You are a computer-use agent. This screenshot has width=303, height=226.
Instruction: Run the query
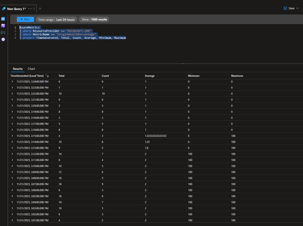click(25, 19)
